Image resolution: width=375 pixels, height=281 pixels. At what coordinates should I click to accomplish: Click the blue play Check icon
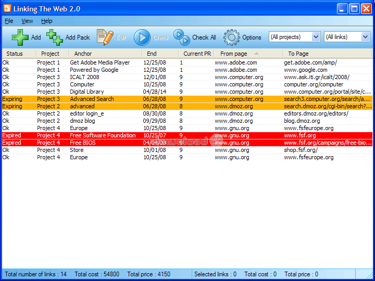142,37
